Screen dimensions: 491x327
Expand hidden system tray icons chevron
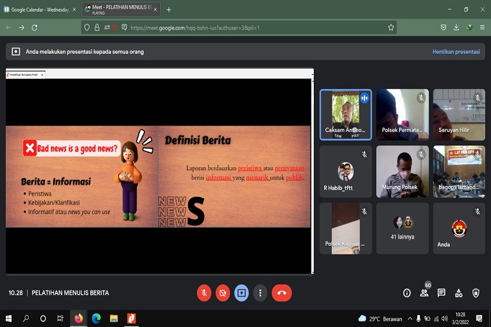coord(410,319)
